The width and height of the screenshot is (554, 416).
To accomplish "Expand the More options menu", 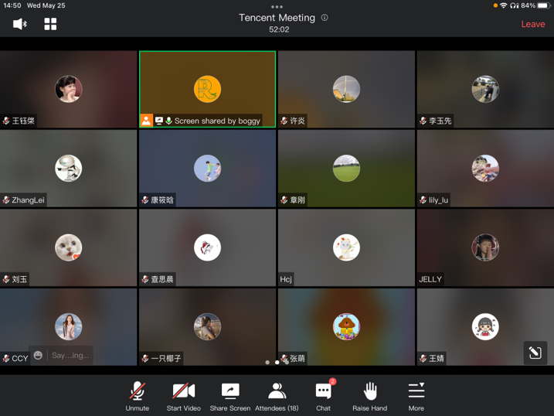I will click(416, 396).
